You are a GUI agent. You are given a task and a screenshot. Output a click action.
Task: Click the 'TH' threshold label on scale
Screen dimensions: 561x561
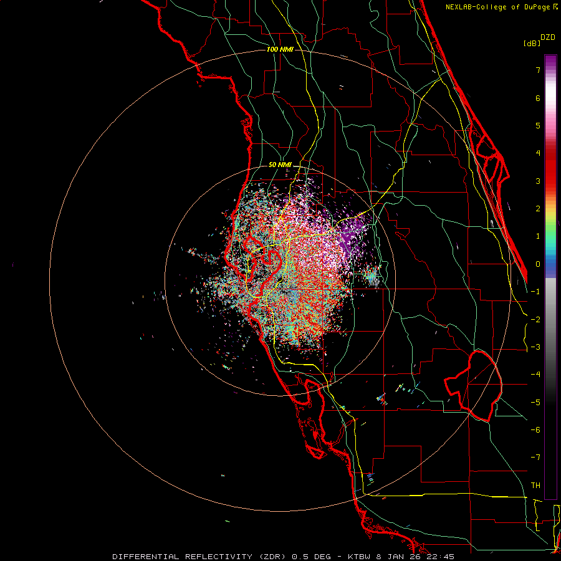(535, 486)
